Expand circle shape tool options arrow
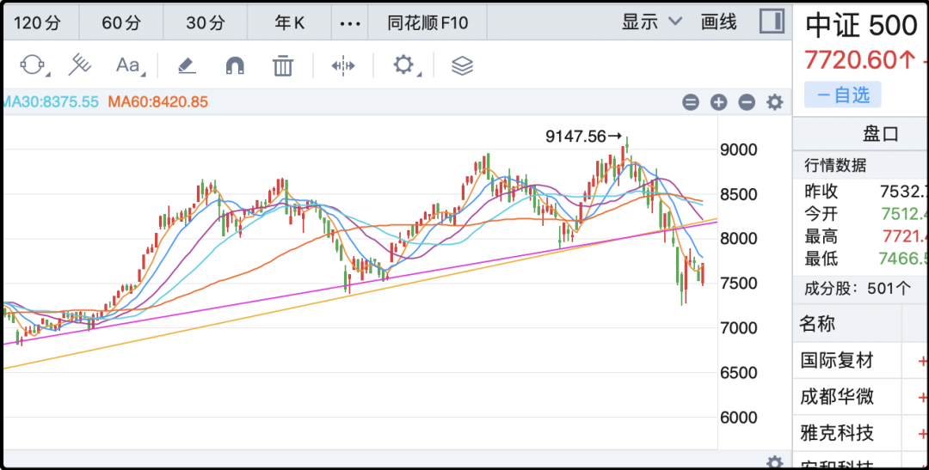Viewport: 929px width, 470px height. click(48, 75)
